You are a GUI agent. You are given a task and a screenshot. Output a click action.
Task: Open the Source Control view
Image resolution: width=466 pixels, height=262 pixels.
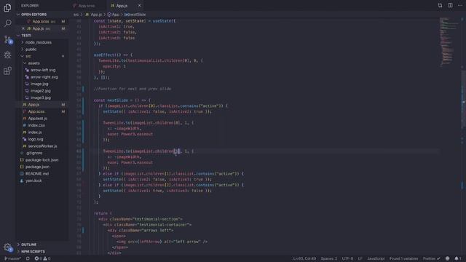pyautogui.click(x=7, y=39)
